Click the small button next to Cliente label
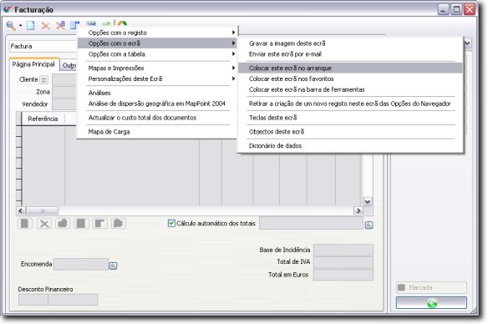 click(44, 79)
